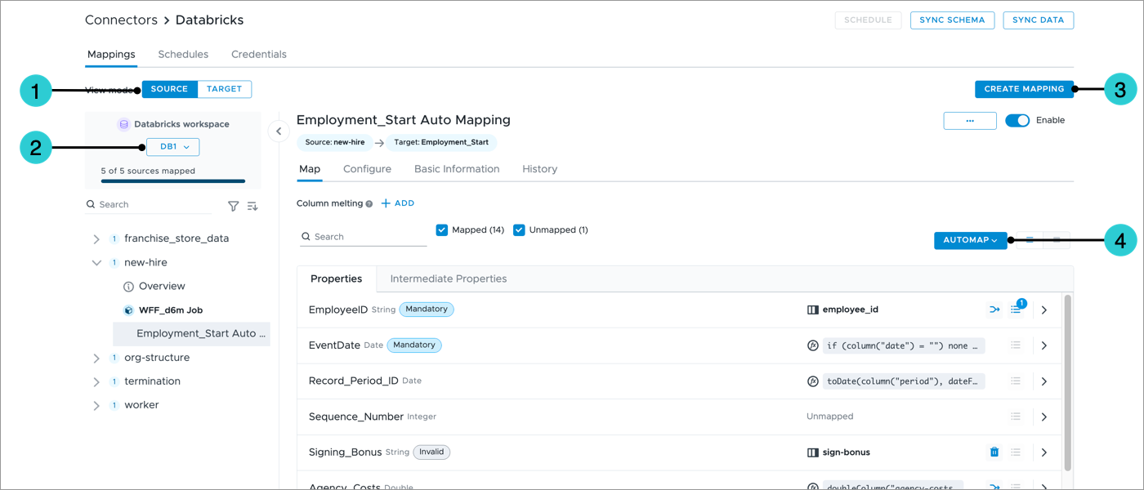Click the CREATE MAPPING button
Viewport: 1144px width, 490px height.
pos(1024,89)
